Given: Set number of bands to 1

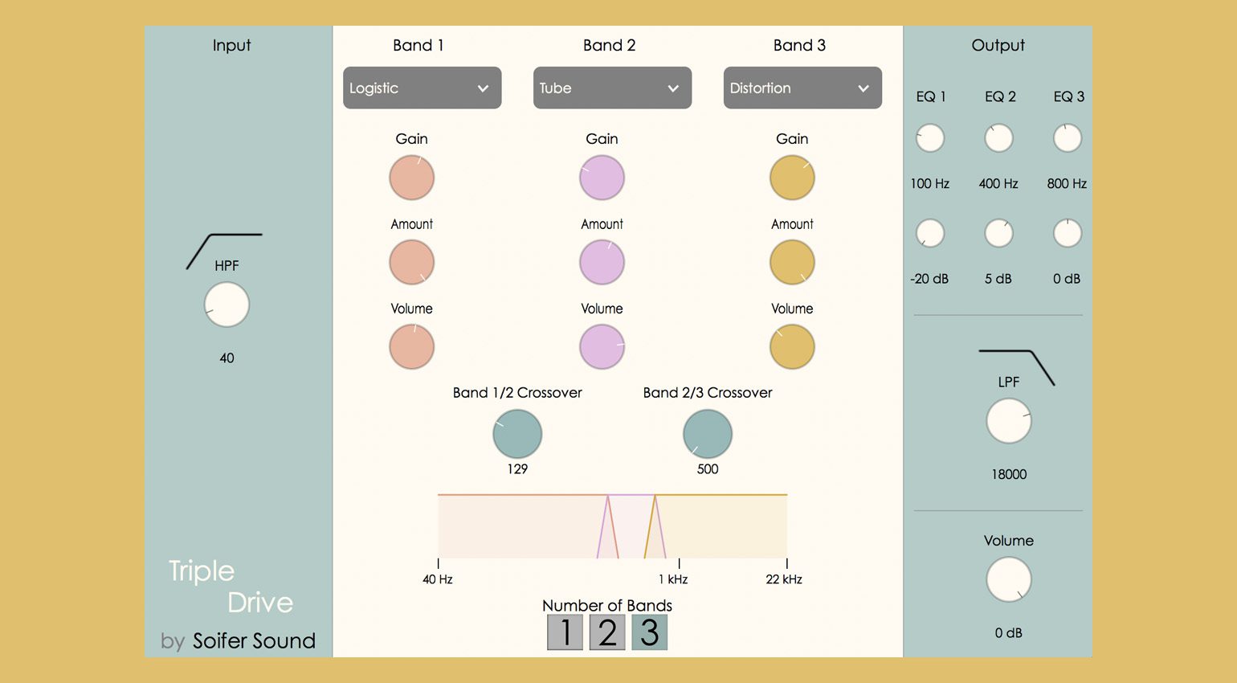Looking at the screenshot, I should 565,632.
